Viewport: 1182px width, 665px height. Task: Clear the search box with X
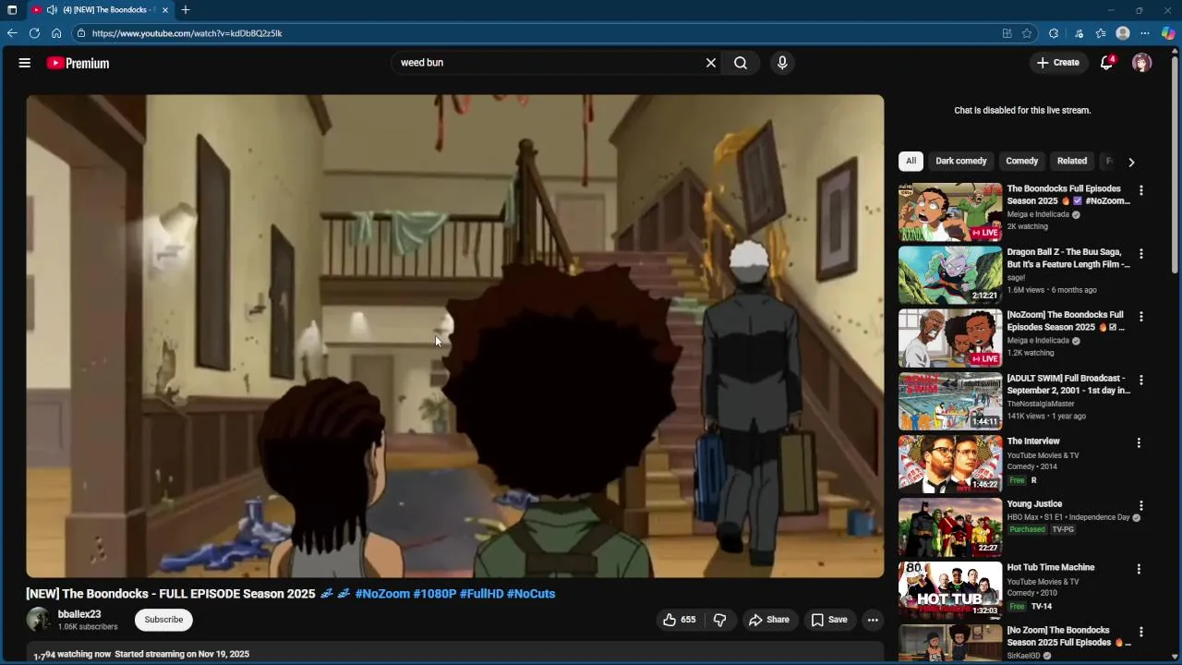(x=711, y=63)
